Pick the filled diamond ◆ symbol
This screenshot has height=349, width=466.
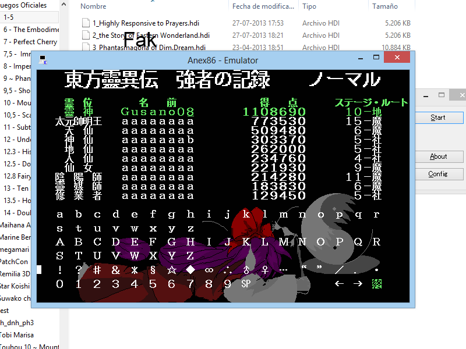[190, 270]
